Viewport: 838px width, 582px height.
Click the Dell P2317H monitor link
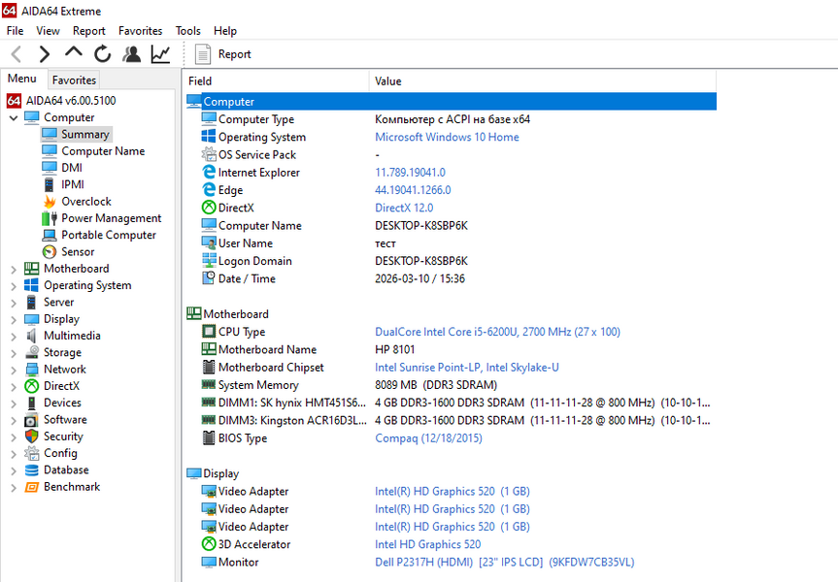(505, 563)
